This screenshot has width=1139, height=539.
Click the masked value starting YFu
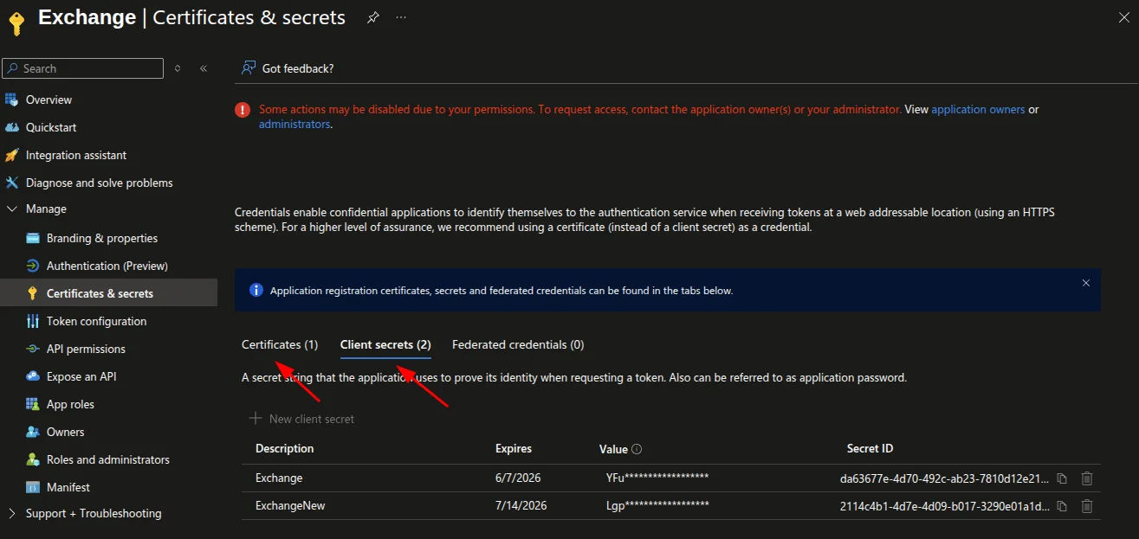(x=657, y=478)
